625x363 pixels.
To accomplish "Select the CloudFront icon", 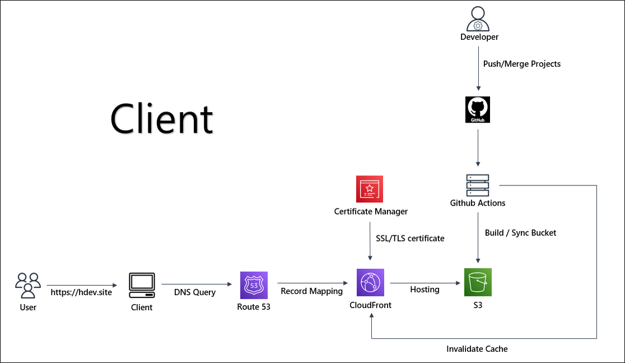I will pyautogui.click(x=370, y=283).
